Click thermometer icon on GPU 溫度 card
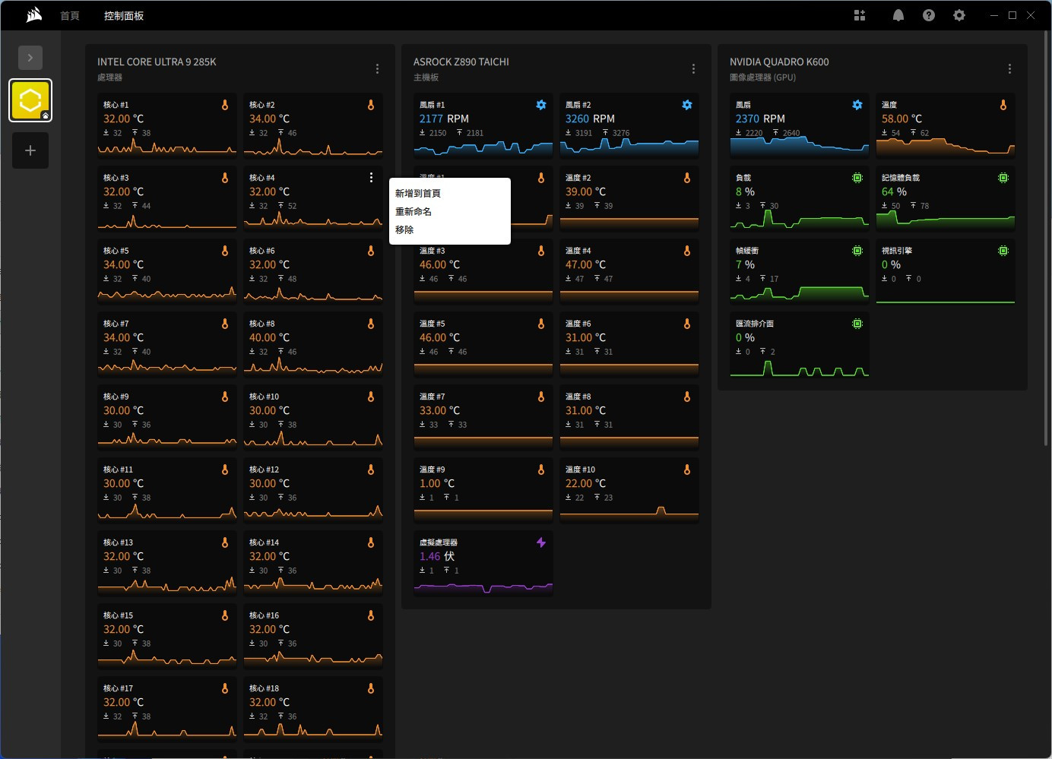Image resolution: width=1052 pixels, height=759 pixels. 1003,105
